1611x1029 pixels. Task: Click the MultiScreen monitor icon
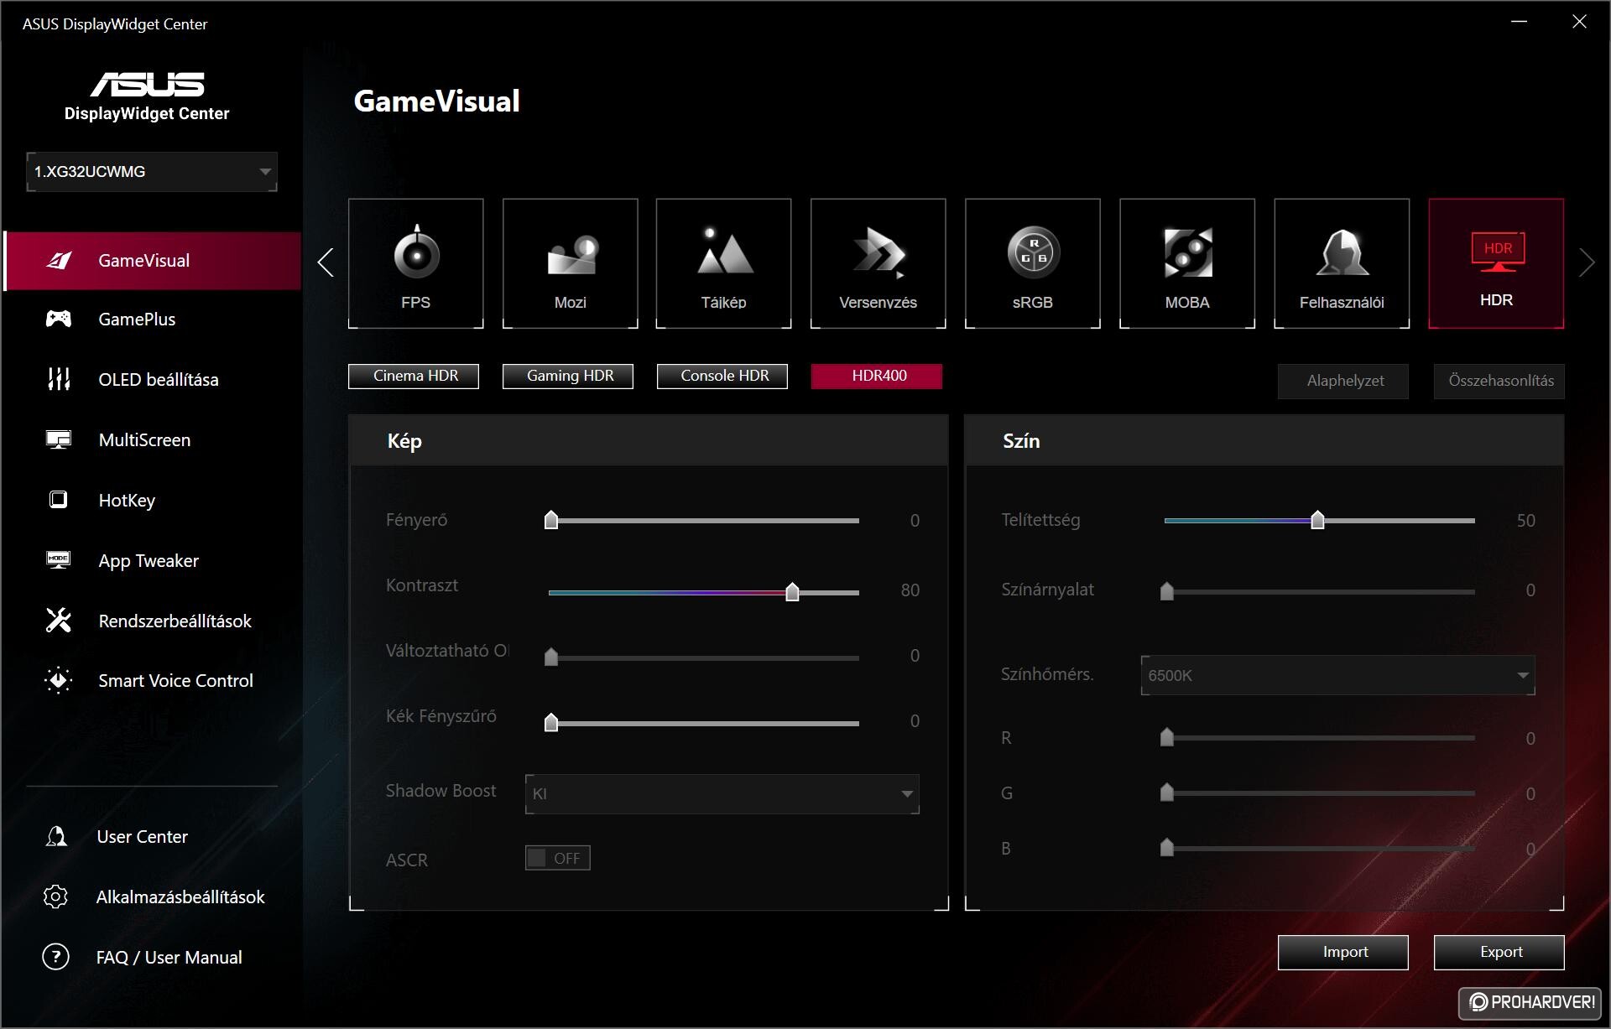point(58,439)
